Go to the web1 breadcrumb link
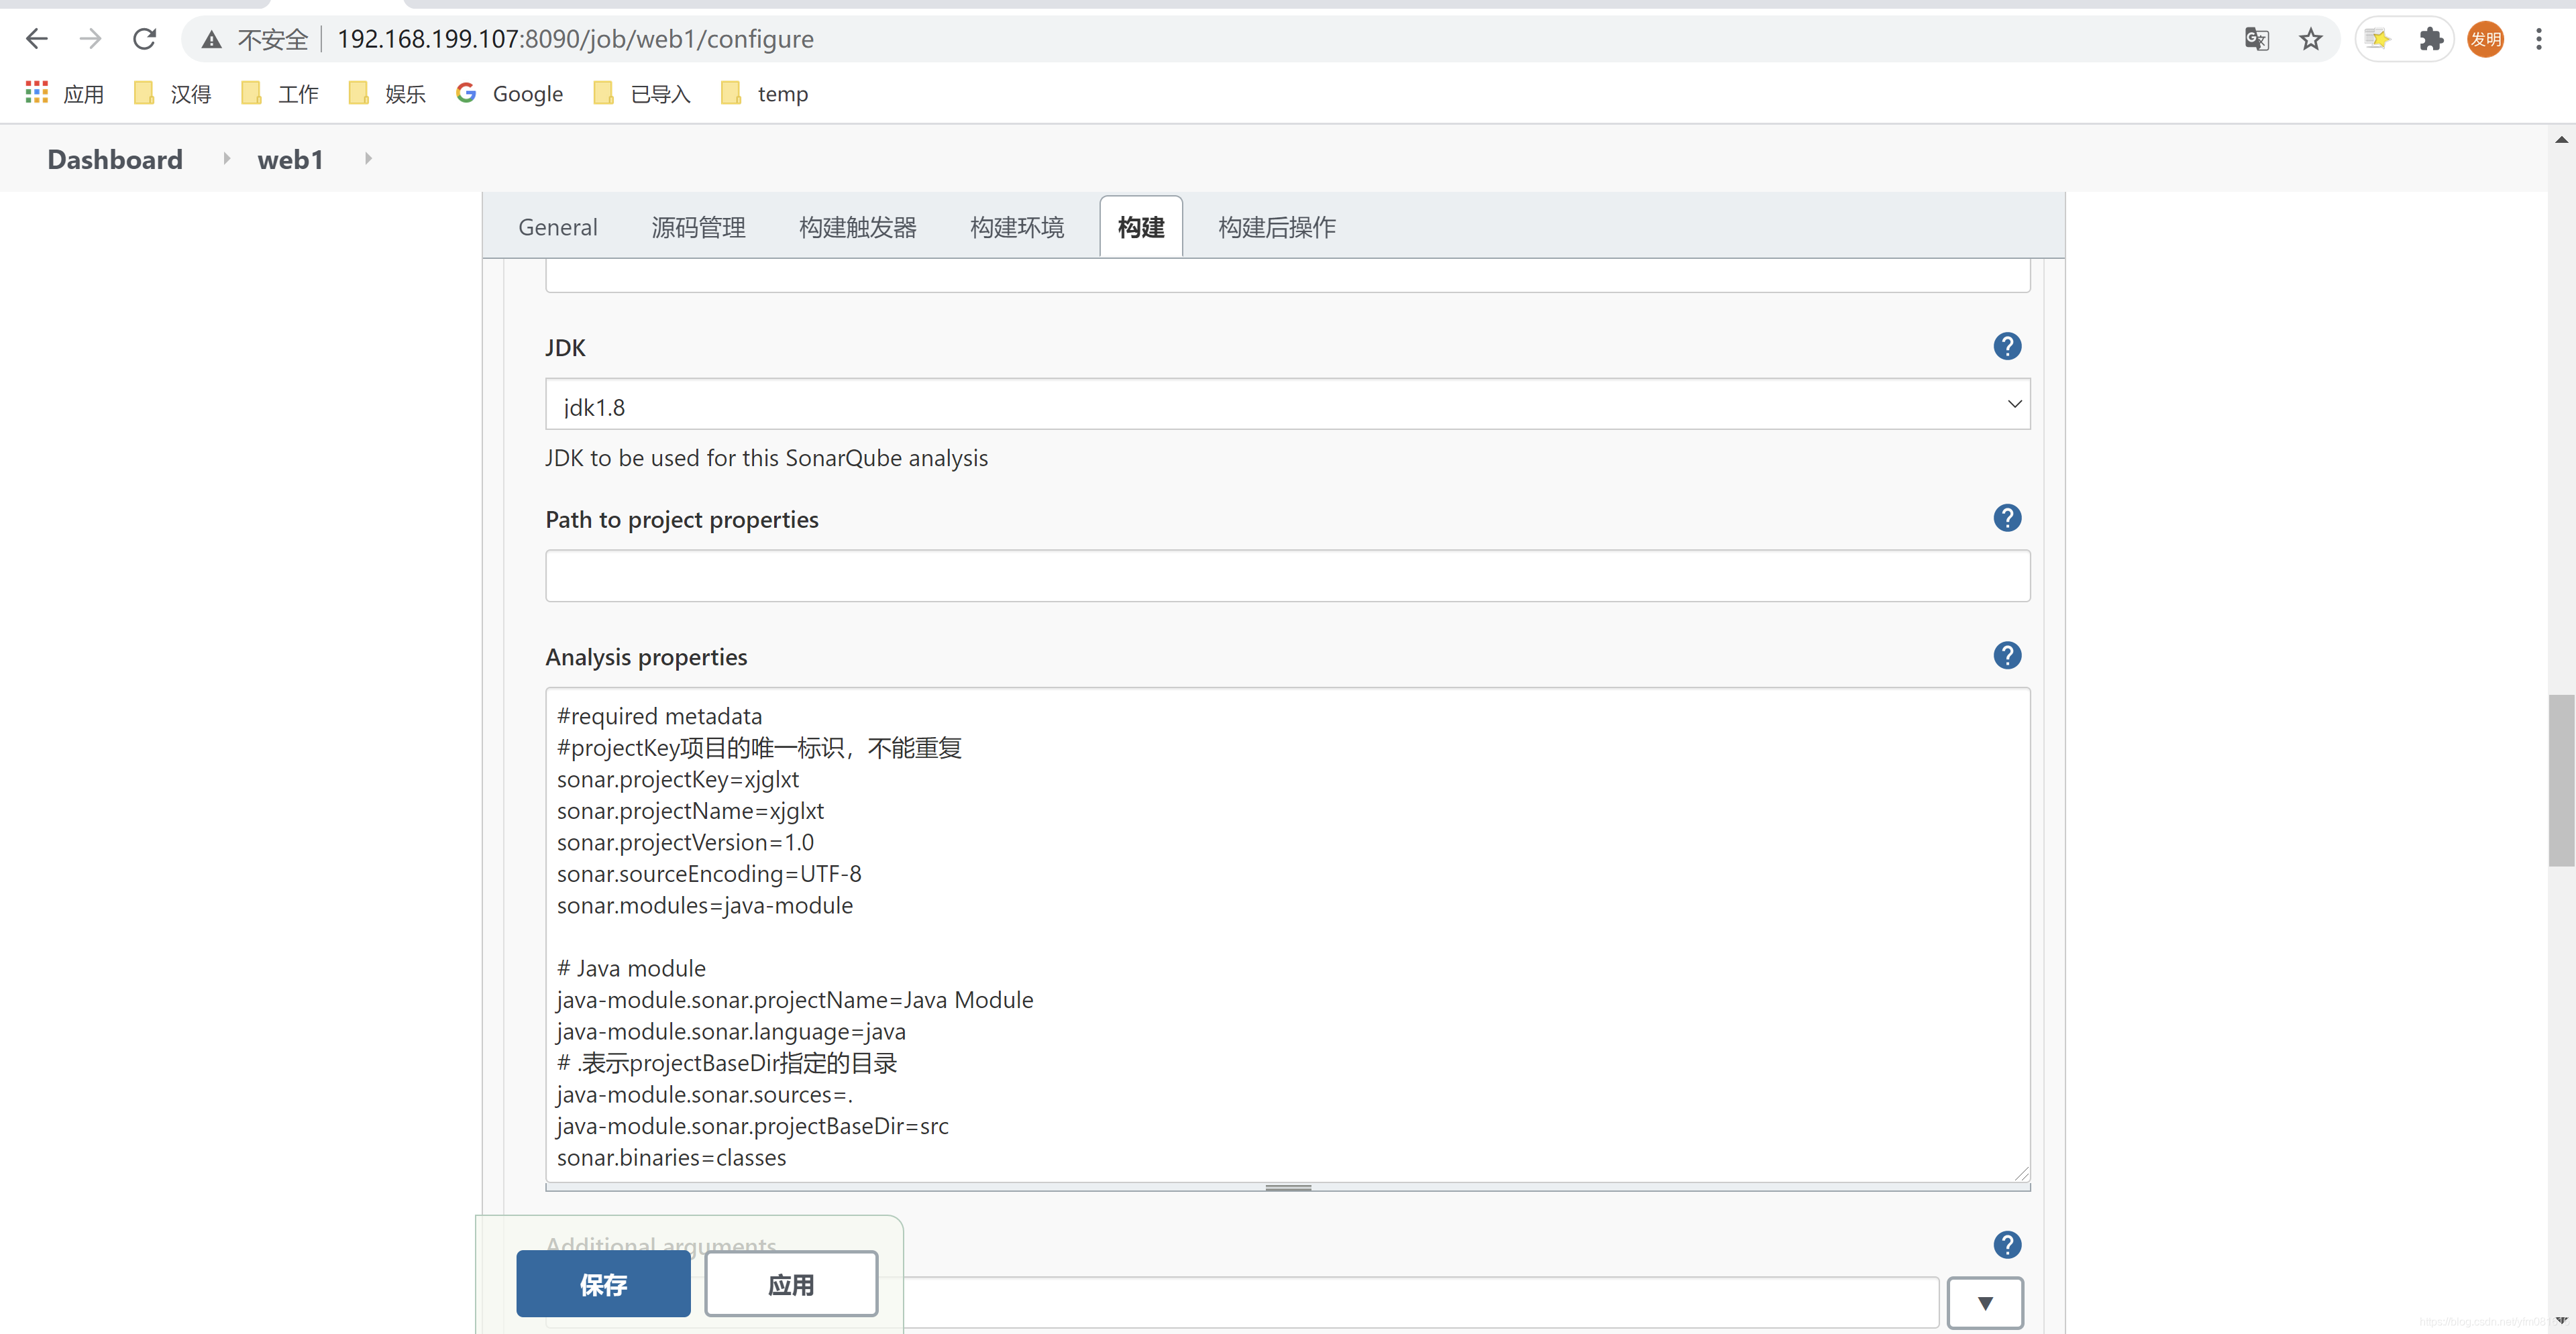Screen dimensions: 2576x1334 tap(290, 159)
